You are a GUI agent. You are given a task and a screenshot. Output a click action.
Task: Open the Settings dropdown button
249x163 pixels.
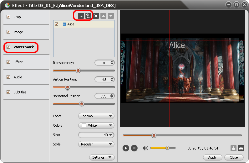click(102, 157)
